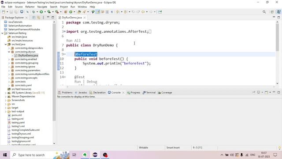
Task: Collapse the SeleniumTesting project node
Action: point(2,33)
